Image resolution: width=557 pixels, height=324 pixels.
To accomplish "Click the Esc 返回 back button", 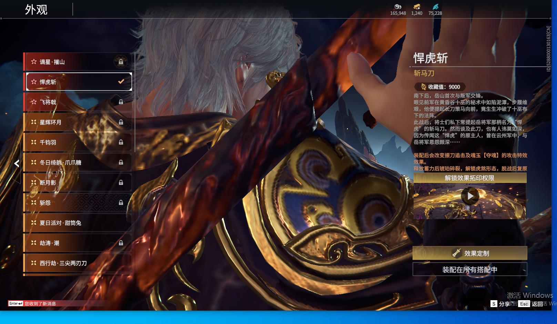I will pos(531,304).
